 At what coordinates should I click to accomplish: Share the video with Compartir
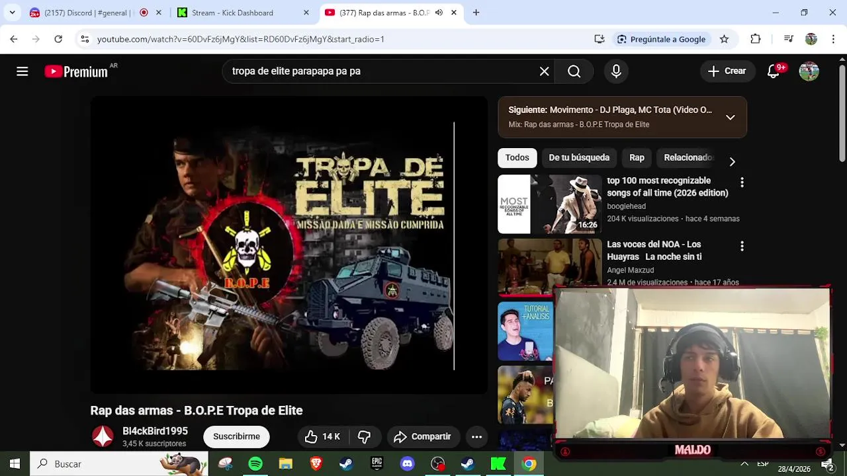[x=422, y=436]
